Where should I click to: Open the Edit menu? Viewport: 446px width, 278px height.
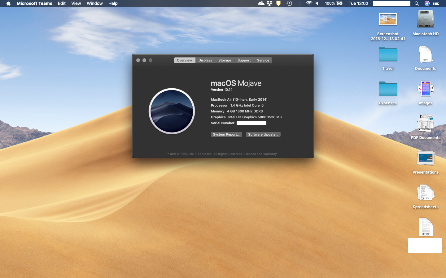pyautogui.click(x=62, y=3)
